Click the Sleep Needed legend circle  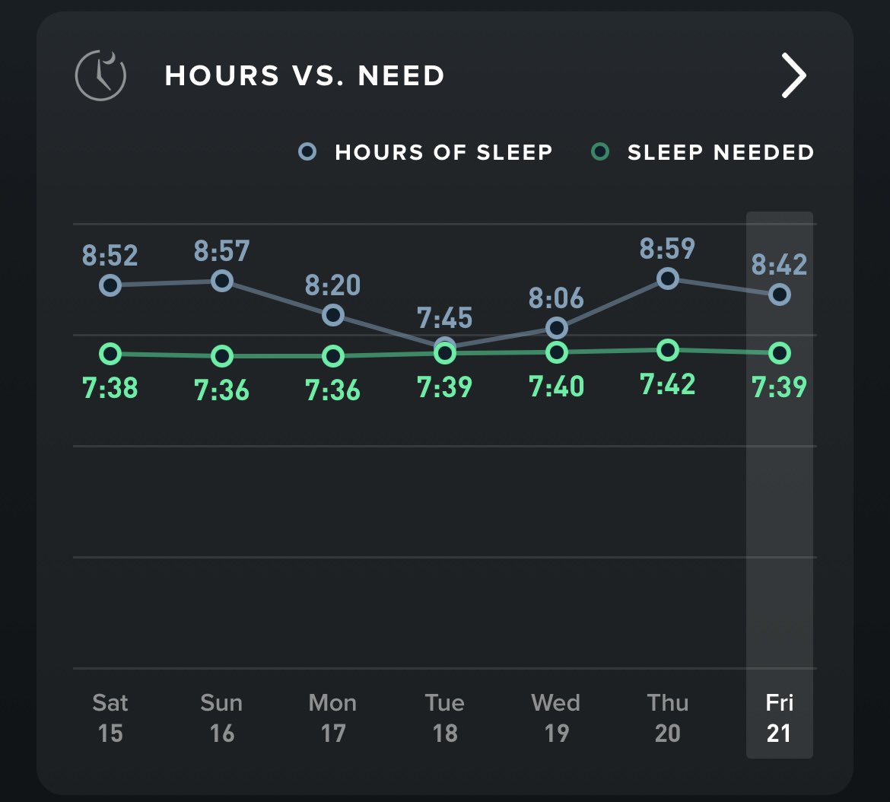pos(600,152)
